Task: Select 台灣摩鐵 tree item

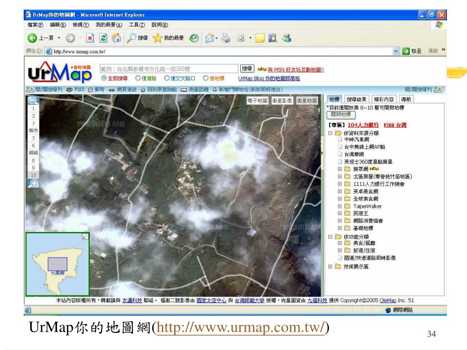Action: pyautogui.click(x=354, y=154)
